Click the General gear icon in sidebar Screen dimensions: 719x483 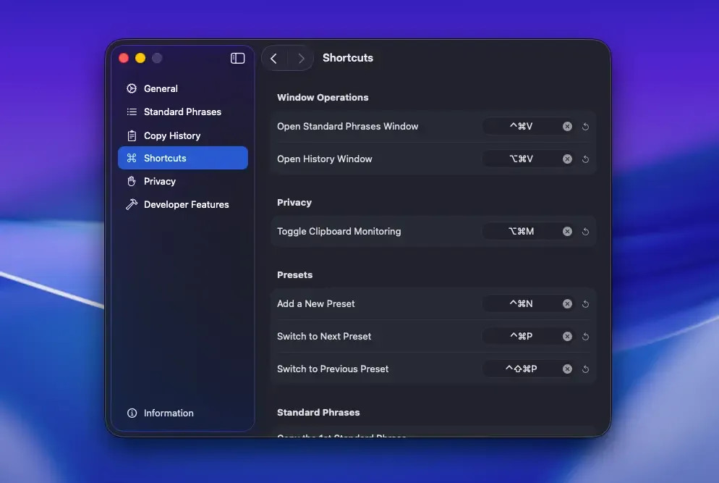click(x=132, y=88)
